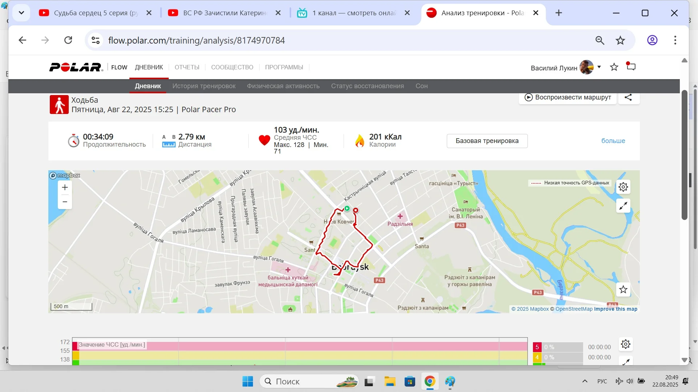Zoom out the map with minus
Image resolution: width=698 pixels, height=392 pixels.
pos(65,202)
